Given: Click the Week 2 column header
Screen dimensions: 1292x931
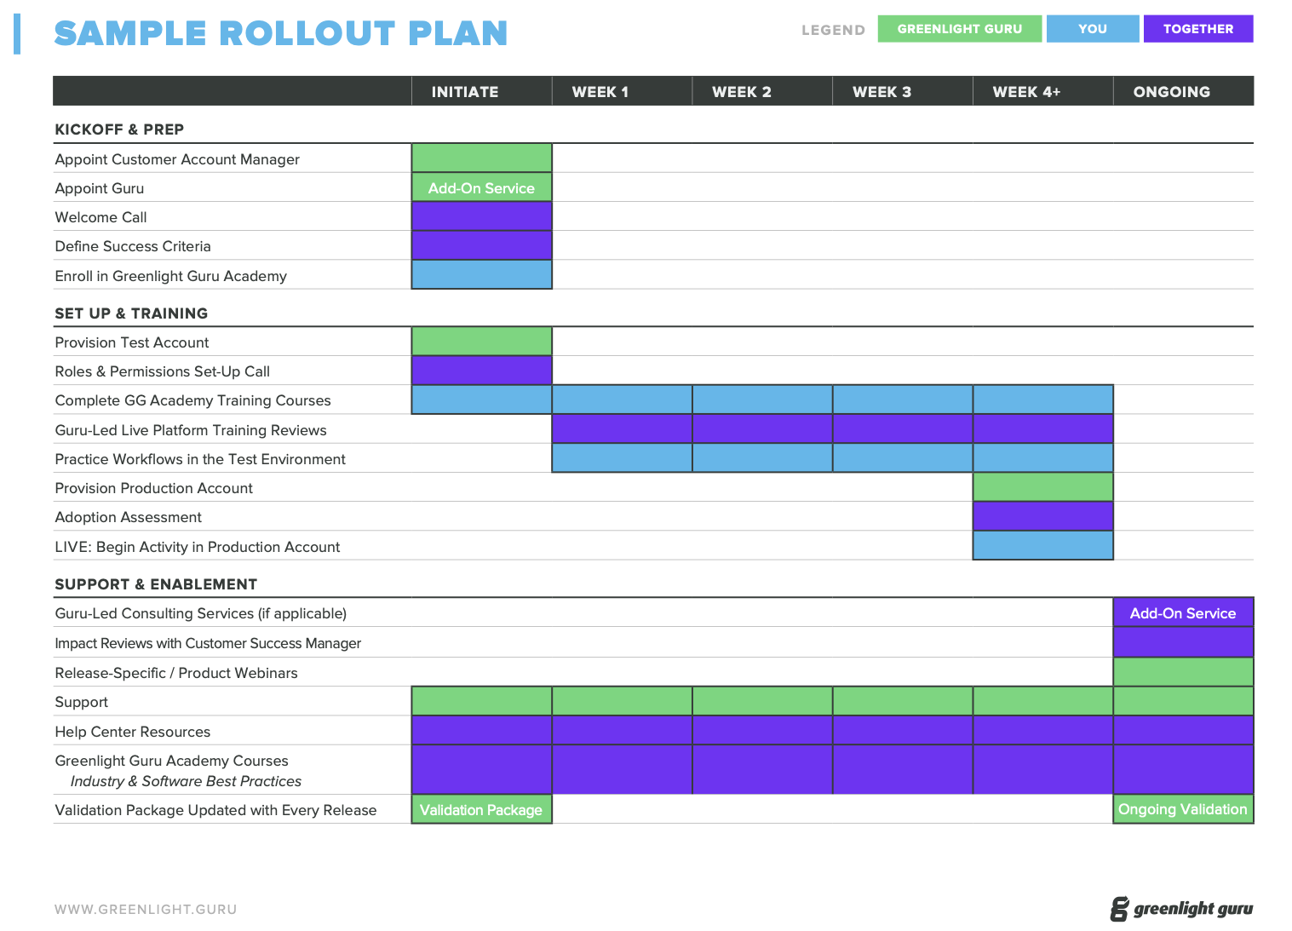Looking at the screenshot, I should tap(742, 92).
